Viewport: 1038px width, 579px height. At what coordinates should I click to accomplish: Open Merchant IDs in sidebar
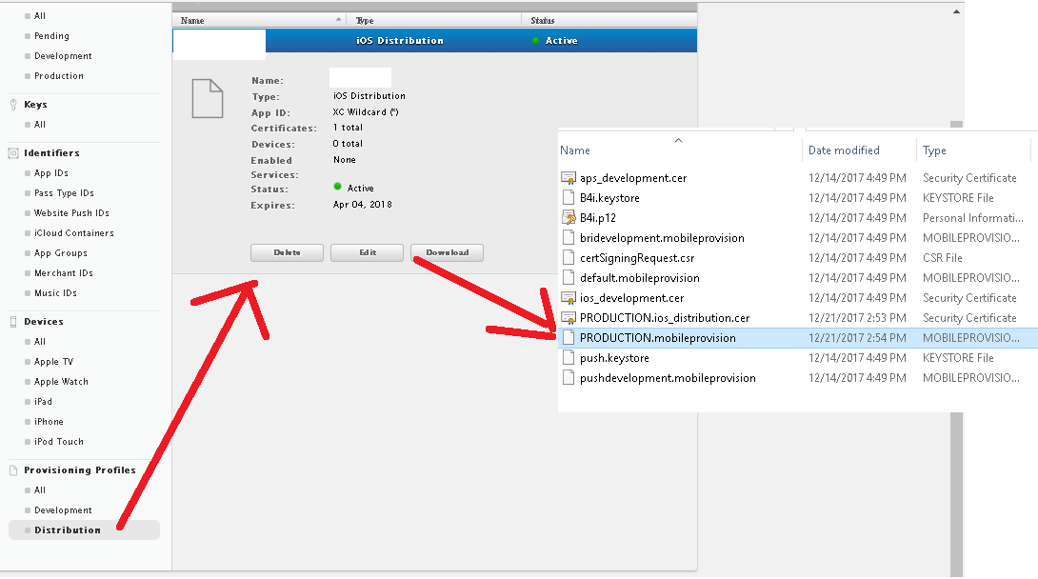click(64, 273)
